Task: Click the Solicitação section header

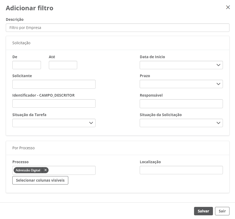Action: [21, 43]
